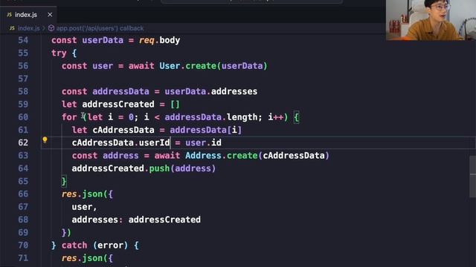Click line number 56 in gutter
Viewport: 476px width, 267px height.
pyautogui.click(x=23, y=66)
